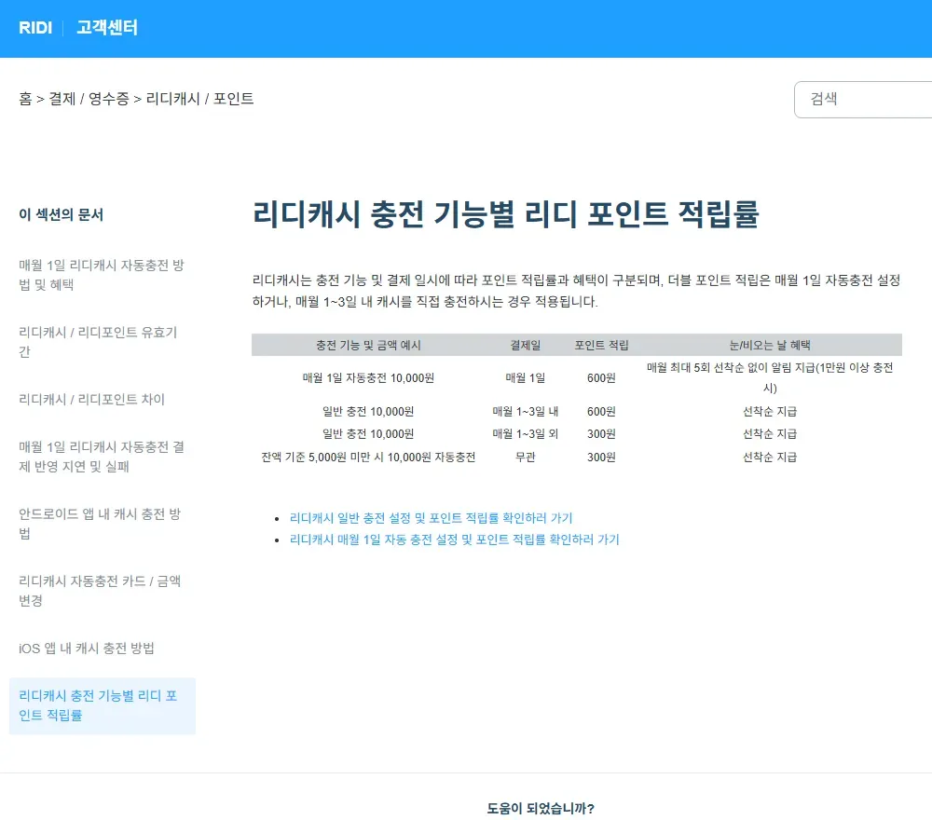This screenshot has height=820, width=932.
Task: Click the 도움이 되었습니까? text
Action: pos(541,808)
